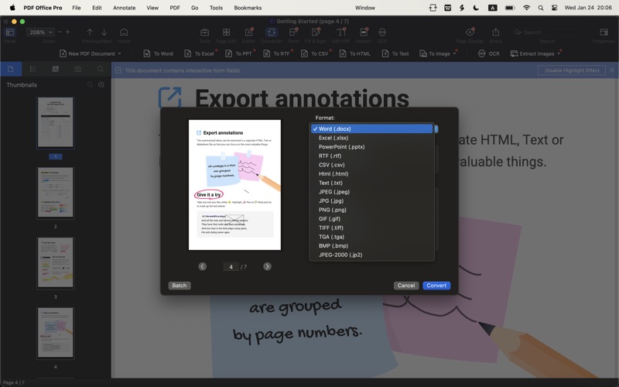The image size is (619, 387).
Task: Choose Html (.html) from format list
Action: coord(371,173)
